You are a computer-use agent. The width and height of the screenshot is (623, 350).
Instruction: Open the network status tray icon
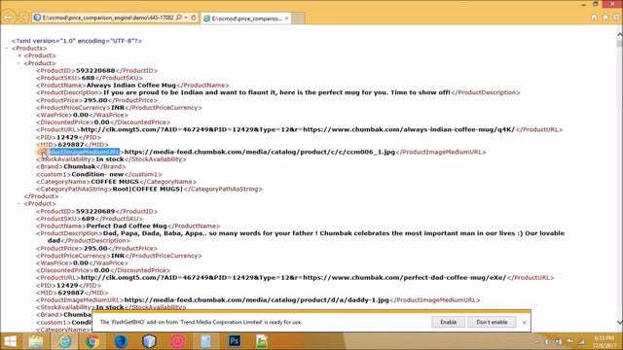[581, 341]
